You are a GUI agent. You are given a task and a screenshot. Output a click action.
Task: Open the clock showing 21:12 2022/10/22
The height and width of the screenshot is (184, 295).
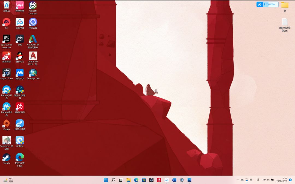(x=282, y=180)
